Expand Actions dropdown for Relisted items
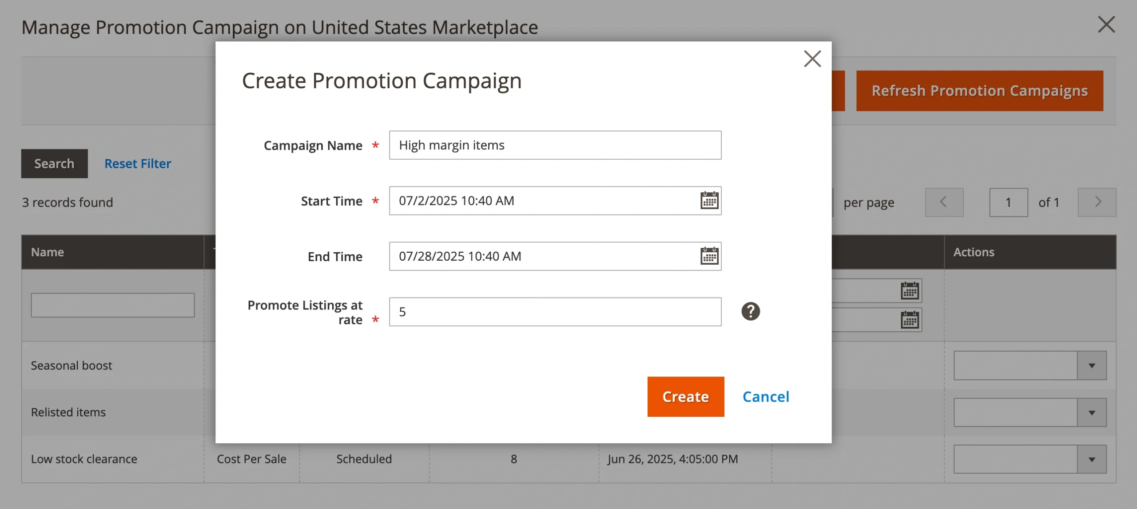Screen dimensions: 1137x509 (x=1092, y=413)
